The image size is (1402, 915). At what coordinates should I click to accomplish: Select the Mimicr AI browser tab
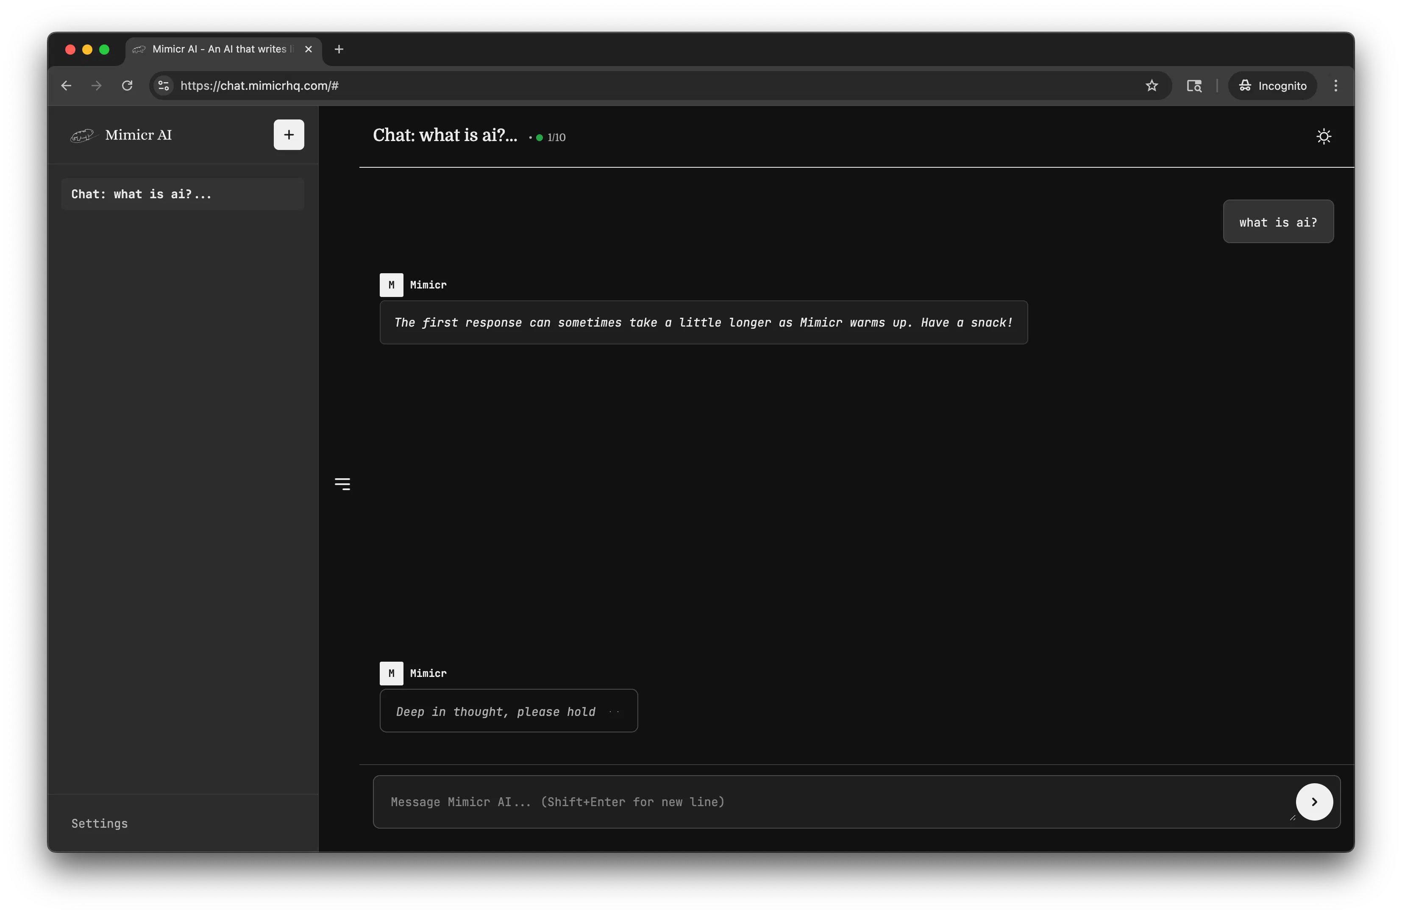tap(223, 50)
